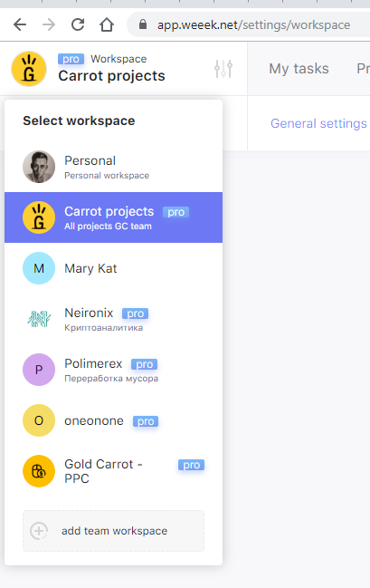
Task: Click the plus icon for adding workspace
Action: click(x=39, y=531)
